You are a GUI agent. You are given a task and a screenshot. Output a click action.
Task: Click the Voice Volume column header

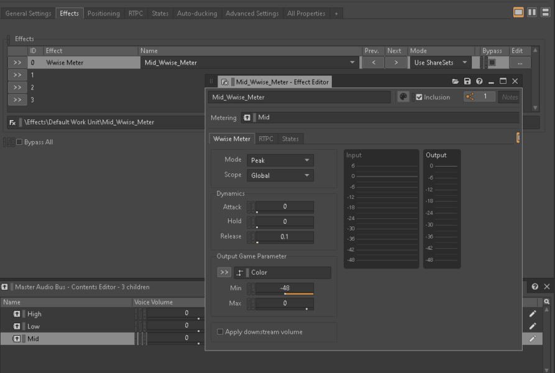coord(168,302)
